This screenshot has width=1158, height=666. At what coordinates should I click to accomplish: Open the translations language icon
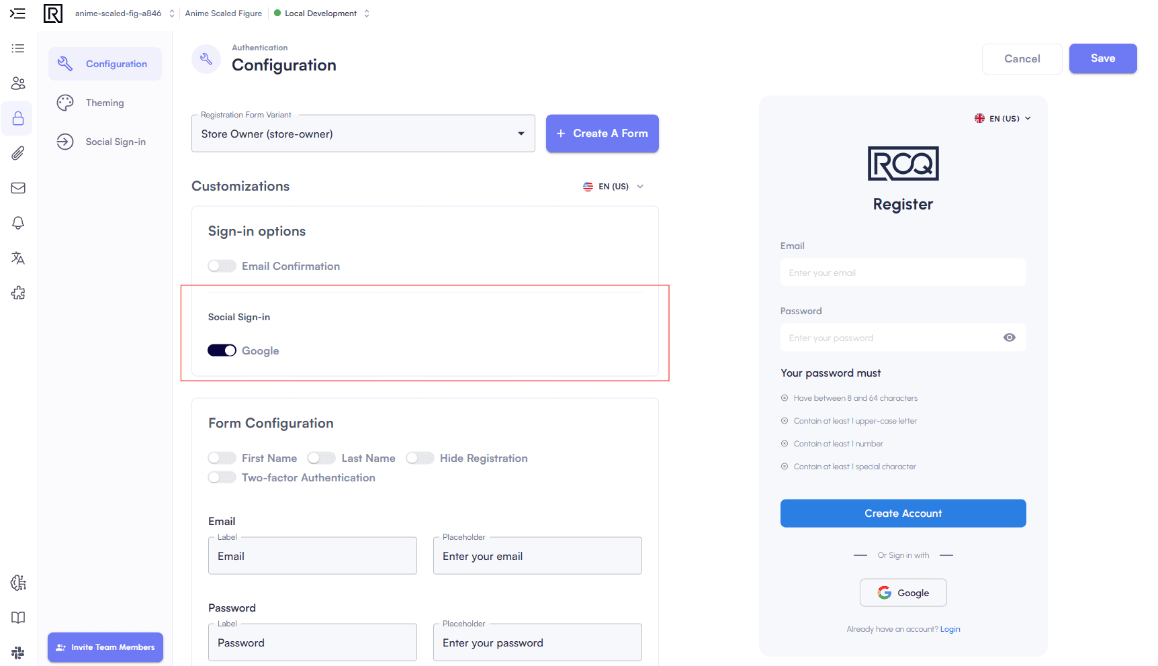point(17,258)
